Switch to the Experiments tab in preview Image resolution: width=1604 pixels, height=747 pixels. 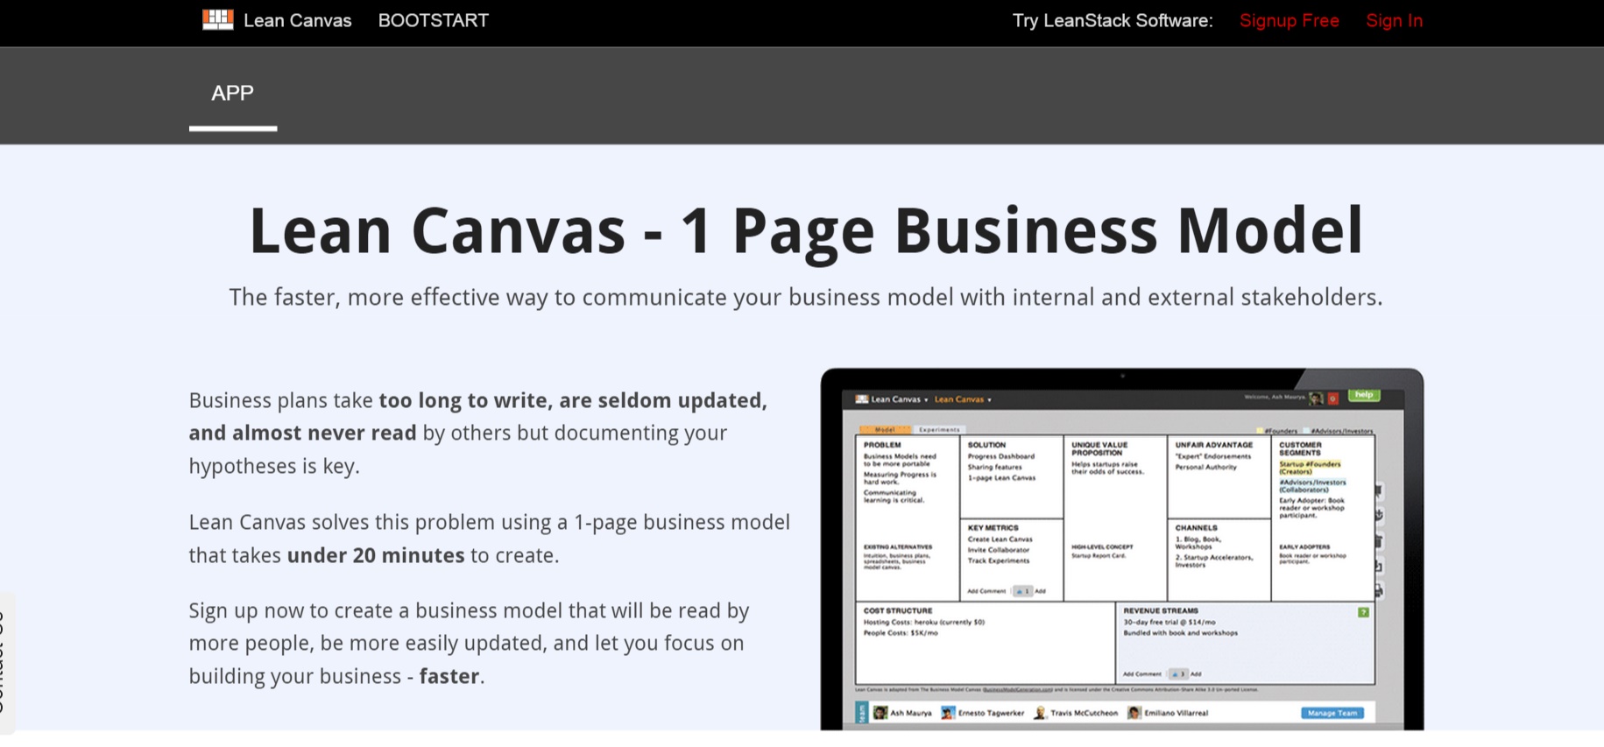[939, 430]
